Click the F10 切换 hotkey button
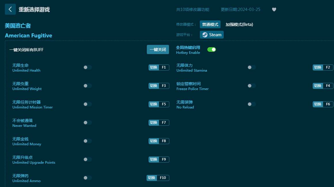This screenshot has height=187, width=334. pos(158,178)
